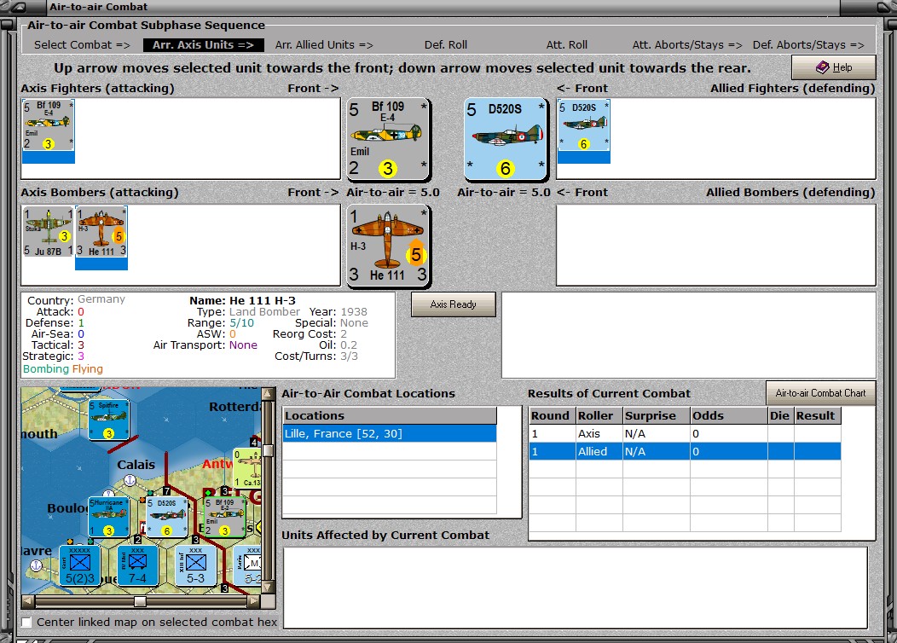897x643 pixels.
Task: Select large Bf 109 Emil front unit
Action: [x=389, y=139]
